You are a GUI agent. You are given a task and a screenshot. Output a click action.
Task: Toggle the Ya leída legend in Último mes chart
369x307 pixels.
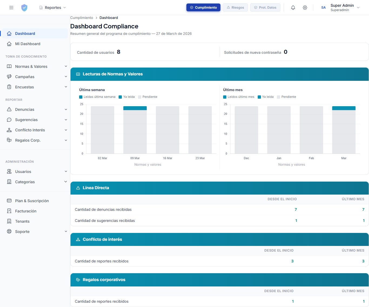[266, 96]
